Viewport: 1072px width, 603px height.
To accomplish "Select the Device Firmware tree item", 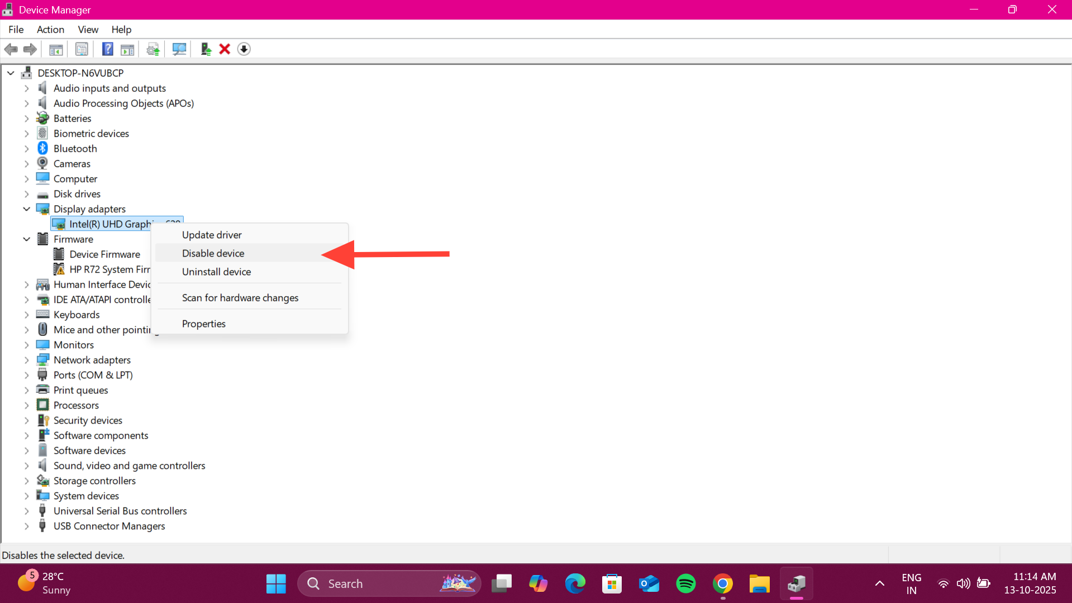I will pyautogui.click(x=104, y=254).
